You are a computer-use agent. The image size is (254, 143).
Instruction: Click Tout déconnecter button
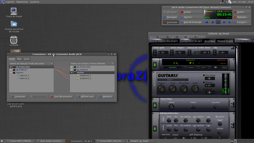(x=61, y=97)
